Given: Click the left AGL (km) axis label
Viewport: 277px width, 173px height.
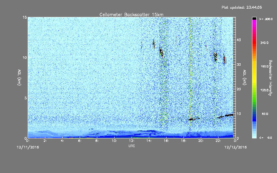Looking at the screenshot, I should [19, 77].
